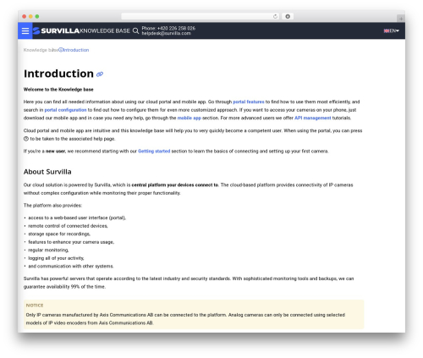The height and width of the screenshot is (358, 423).
Task: Click "remote control of connected devices" item
Action: 68,226
